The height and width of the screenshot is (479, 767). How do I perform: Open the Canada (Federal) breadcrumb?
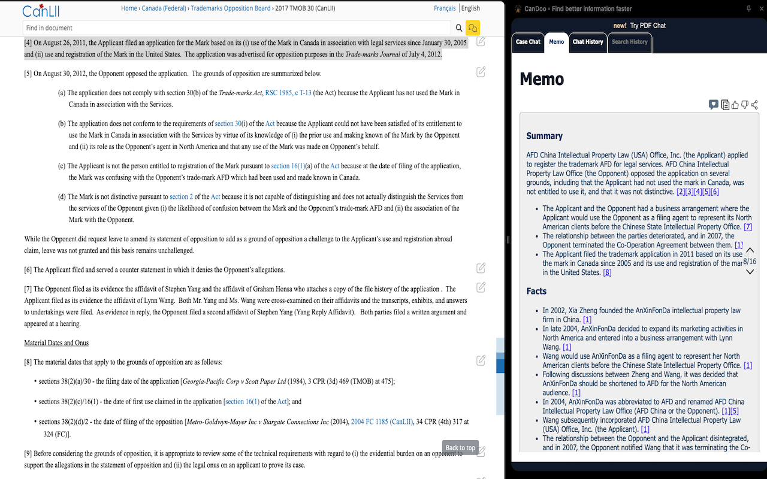(x=164, y=8)
